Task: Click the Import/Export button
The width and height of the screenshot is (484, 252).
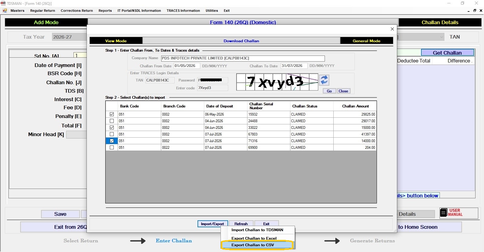Action: pyautogui.click(x=212, y=224)
